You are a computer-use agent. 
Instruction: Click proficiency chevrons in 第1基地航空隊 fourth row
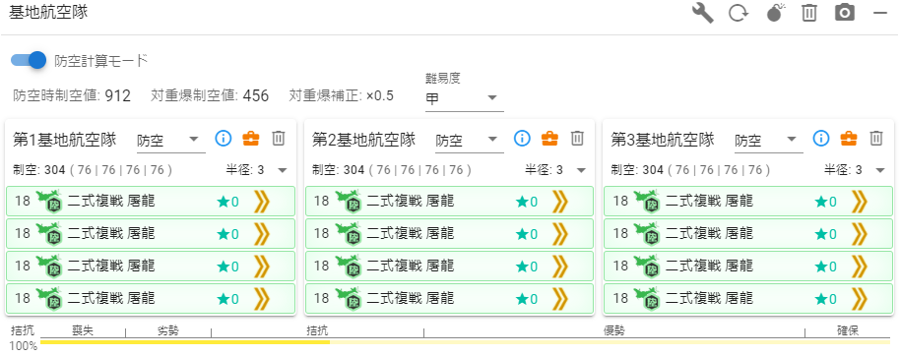(x=261, y=299)
